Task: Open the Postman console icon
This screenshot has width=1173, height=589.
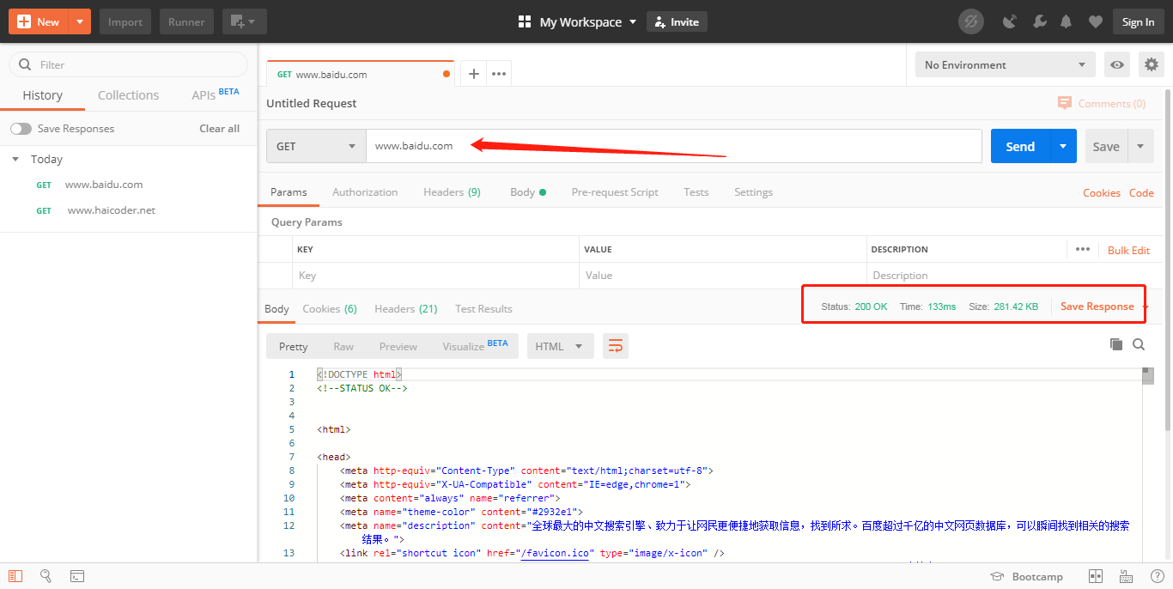Action: pos(77,576)
